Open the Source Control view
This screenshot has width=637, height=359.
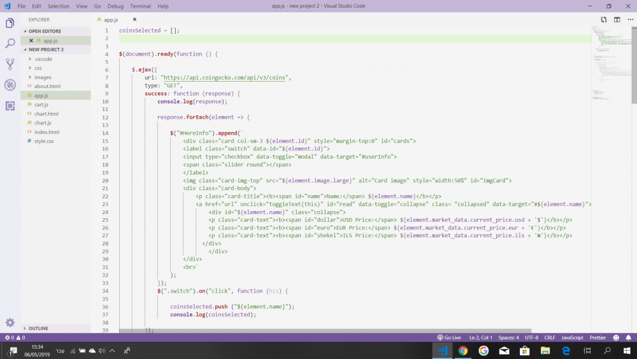point(10,64)
